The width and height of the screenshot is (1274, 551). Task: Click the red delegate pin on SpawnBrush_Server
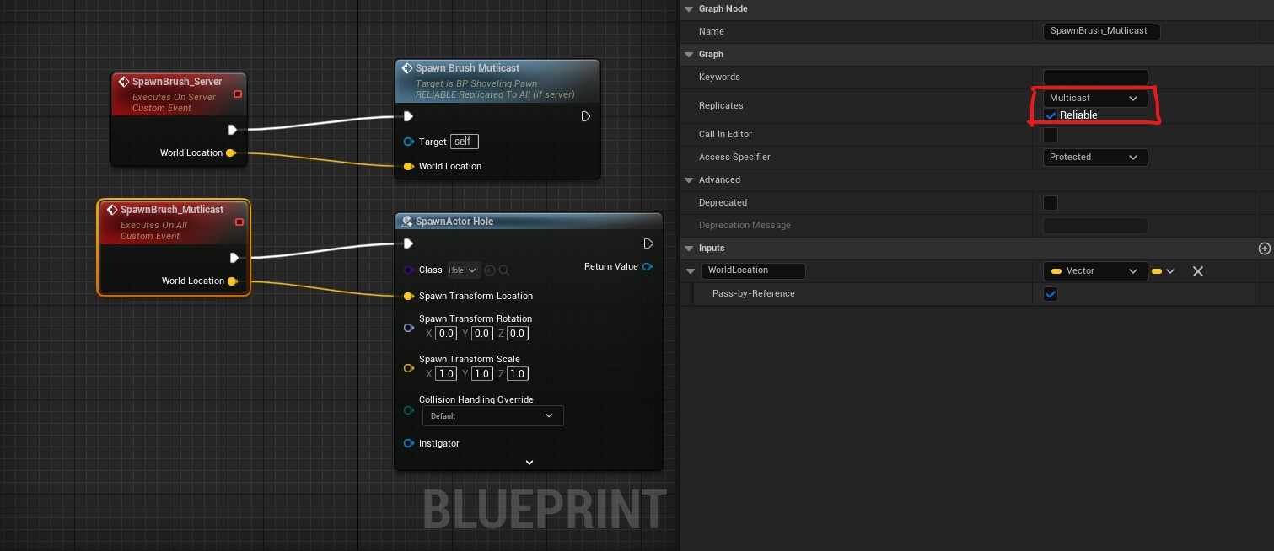pos(238,94)
